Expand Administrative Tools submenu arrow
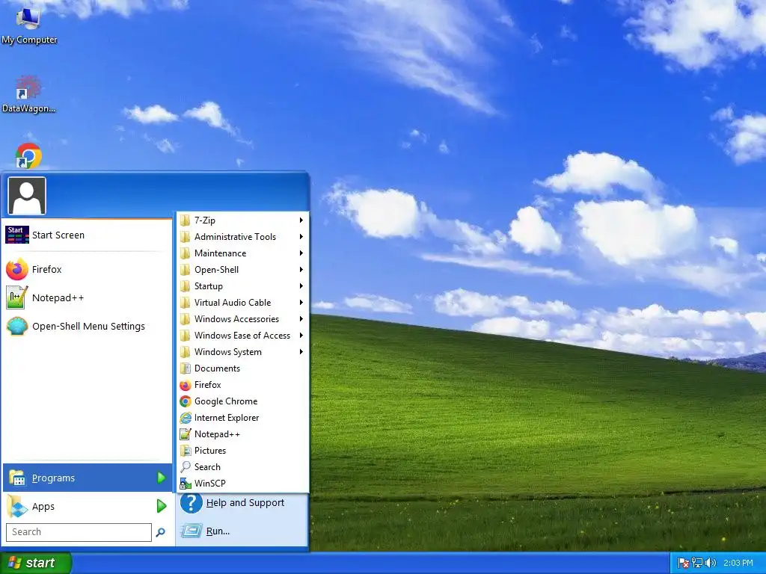This screenshot has height=574, width=766. point(301,237)
